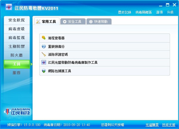Viewport: 179px width, 129px height.
Task: Click the process viewer gear icon
Action: (x=44, y=38)
